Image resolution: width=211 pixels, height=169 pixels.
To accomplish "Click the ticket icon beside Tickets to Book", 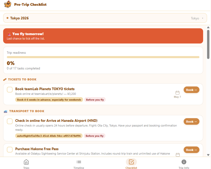I will pos(5,79).
